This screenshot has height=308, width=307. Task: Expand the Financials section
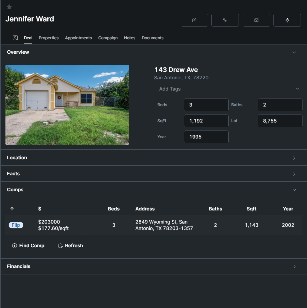(x=294, y=266)
